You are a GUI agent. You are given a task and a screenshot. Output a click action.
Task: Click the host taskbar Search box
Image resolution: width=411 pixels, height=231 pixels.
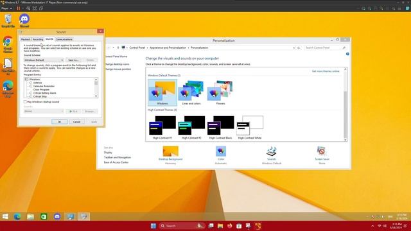coord(182,226)
